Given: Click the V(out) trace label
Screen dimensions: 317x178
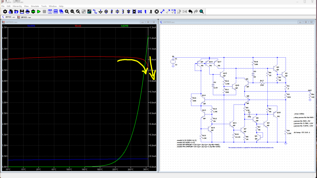Looking at the screenshot, I should (78, 26).
